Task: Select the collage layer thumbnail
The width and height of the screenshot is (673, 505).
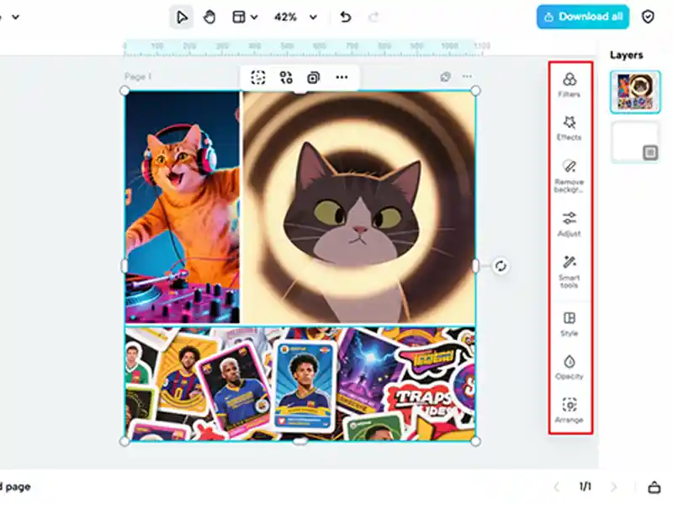Action: [635, 91]
